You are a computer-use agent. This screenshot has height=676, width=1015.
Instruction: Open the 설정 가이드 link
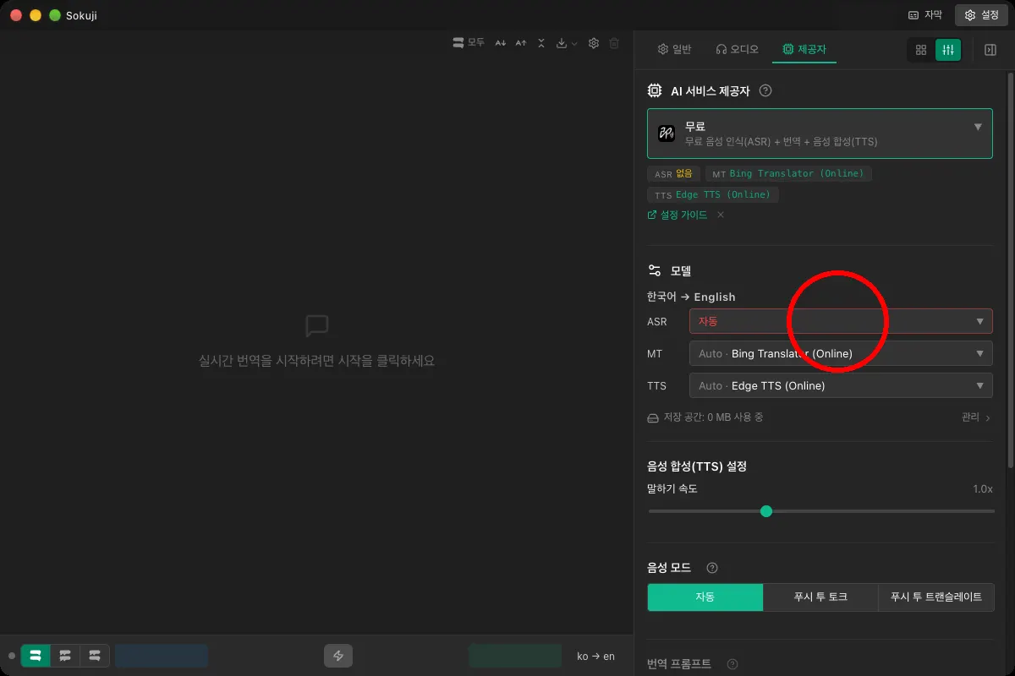point(677,215)
